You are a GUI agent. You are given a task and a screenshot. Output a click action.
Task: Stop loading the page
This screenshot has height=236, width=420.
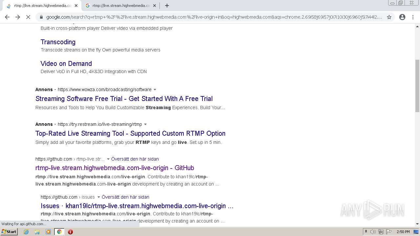pos(28,17)
